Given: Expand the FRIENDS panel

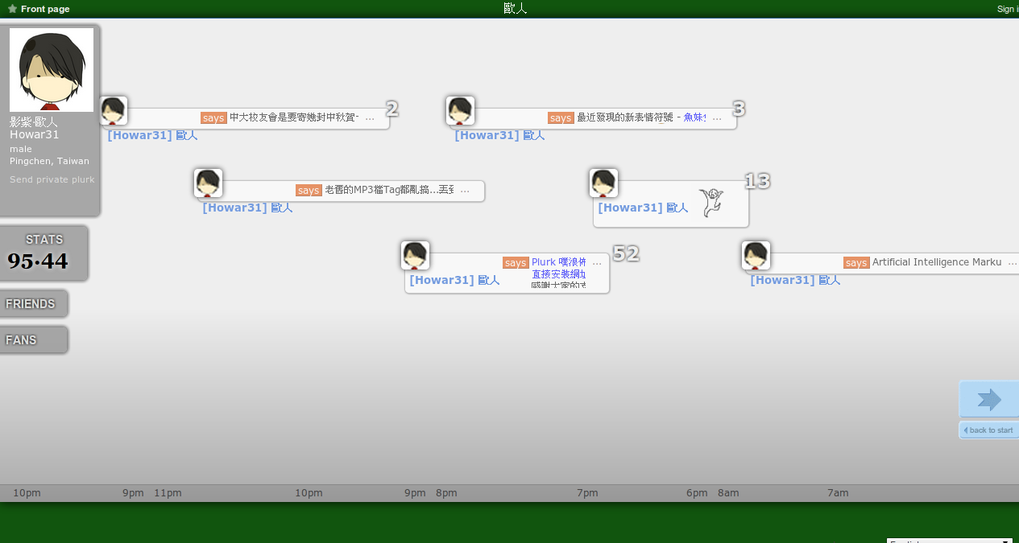Looking at the screenshot, I should (x=31, y=303).
